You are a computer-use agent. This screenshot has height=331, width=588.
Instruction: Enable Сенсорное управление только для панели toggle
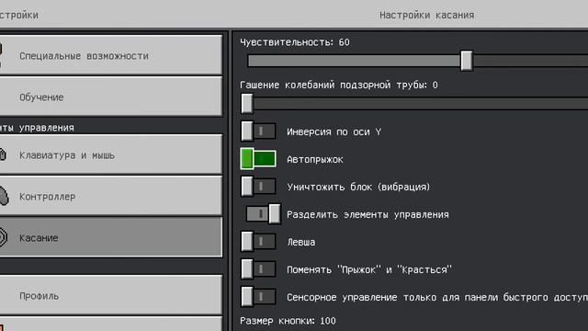point(258,296)
